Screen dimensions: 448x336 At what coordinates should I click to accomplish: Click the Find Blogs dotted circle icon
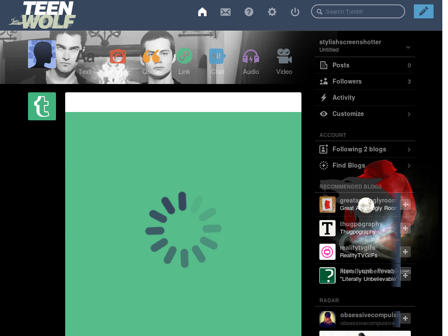(x=324, y=165)
